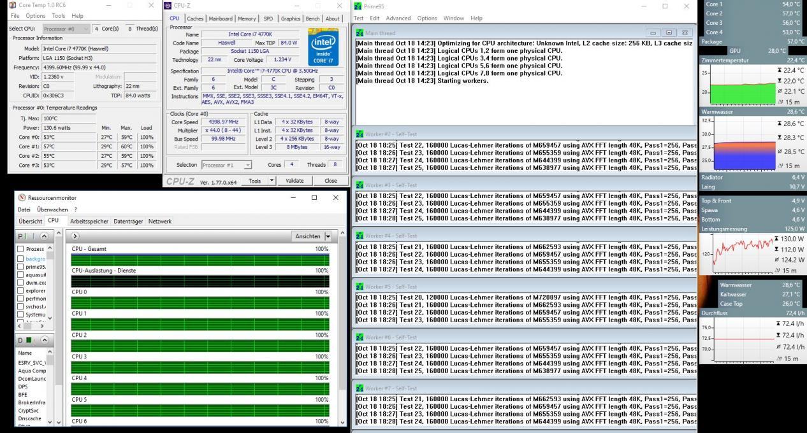This screenshot has width=807, height=433.
Task: Check the aquasuite process checkbox
Action: (x=21, y=274)
